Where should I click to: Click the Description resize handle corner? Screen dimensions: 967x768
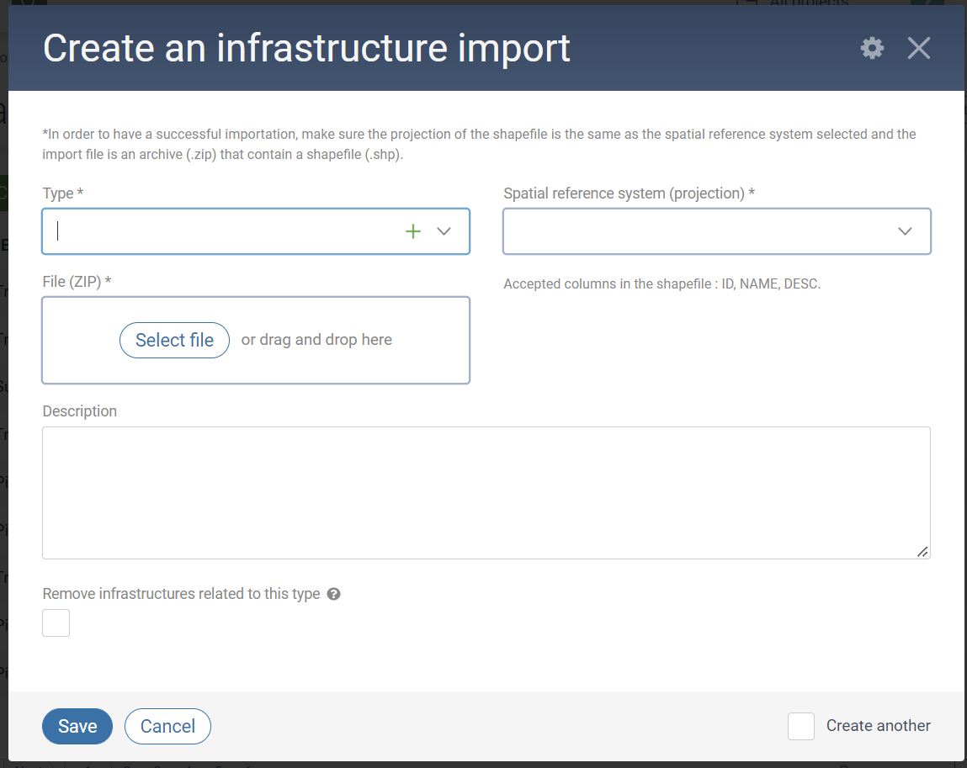922,552
